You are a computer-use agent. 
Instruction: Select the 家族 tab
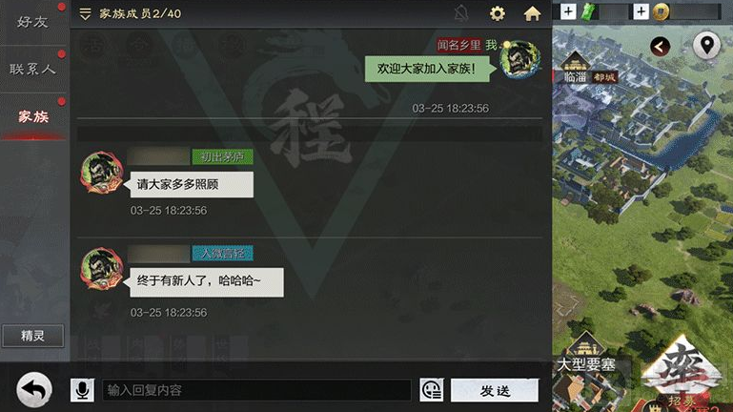(33, 116)
